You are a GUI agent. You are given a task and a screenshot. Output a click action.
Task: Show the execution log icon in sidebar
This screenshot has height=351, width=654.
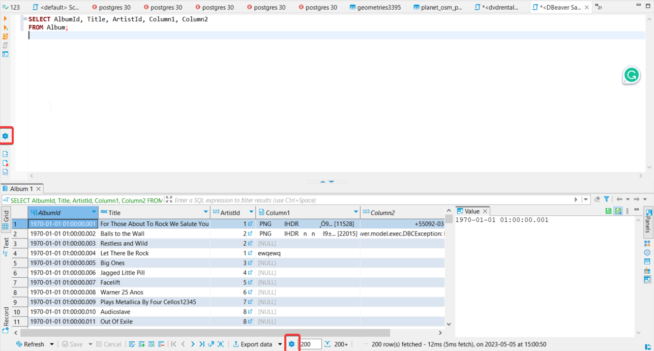pyautogui.click(x=6, y=163)
